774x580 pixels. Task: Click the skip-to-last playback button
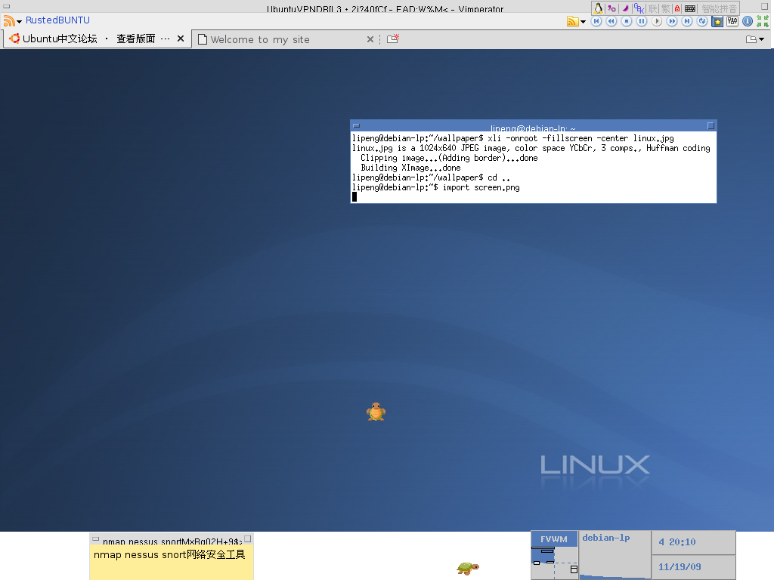(x=686, y=21)
